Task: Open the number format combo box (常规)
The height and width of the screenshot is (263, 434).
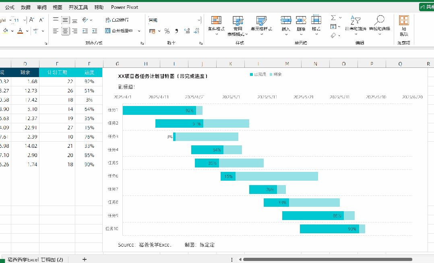Action: click(174, 20)
